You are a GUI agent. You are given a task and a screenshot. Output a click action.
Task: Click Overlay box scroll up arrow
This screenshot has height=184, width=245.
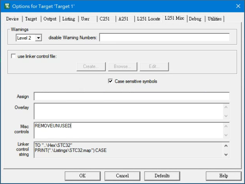226,107
